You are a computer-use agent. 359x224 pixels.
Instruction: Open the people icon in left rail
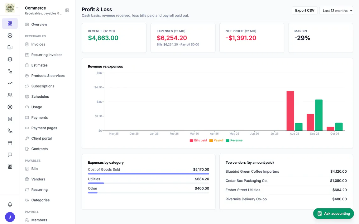click(x=10, y=95)
